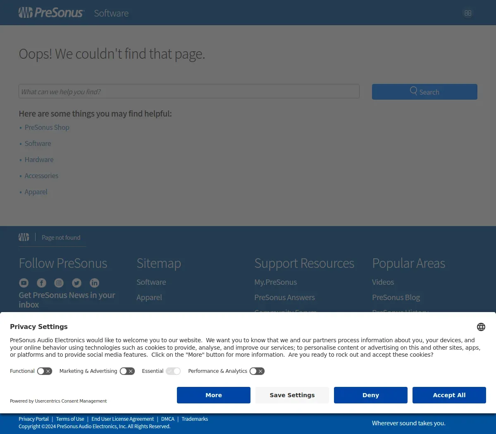Focus the 'What can we help you find?' field
The image size is (496, 434).
[189, 91]
